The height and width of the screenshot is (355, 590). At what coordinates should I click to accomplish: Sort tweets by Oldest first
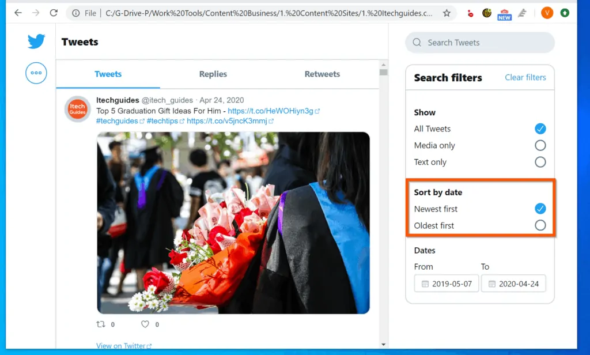pos(540,225)
